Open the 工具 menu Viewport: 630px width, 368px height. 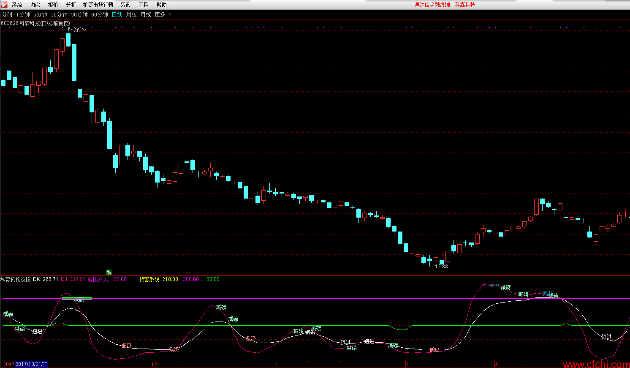pyautogui.click(x=143, y=5)
